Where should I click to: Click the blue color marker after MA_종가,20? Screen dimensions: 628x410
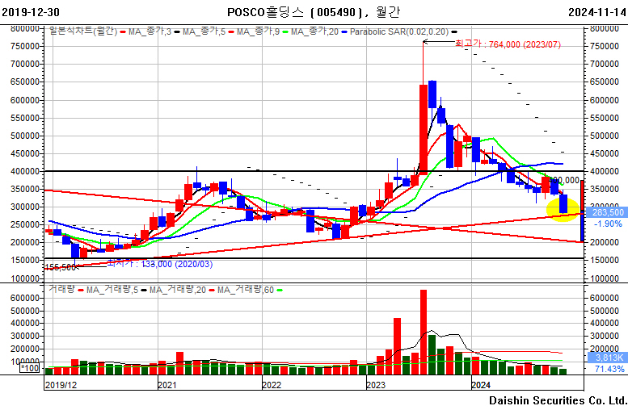tap(344, 32)
